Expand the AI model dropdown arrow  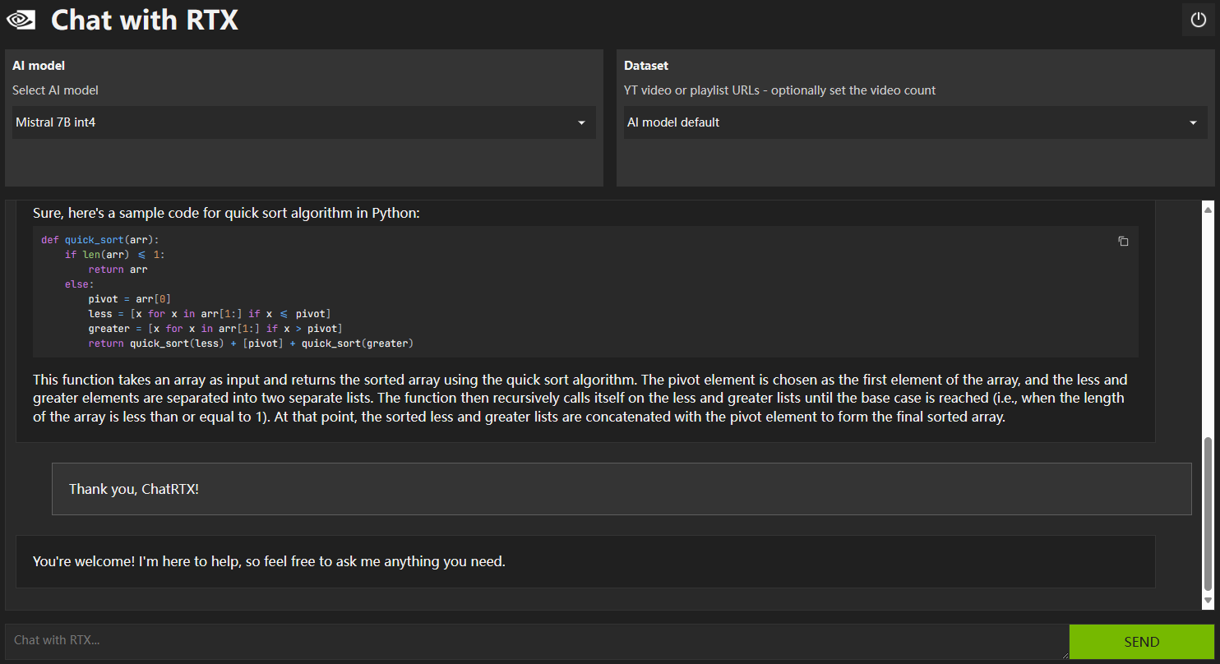tap(581, 122)
